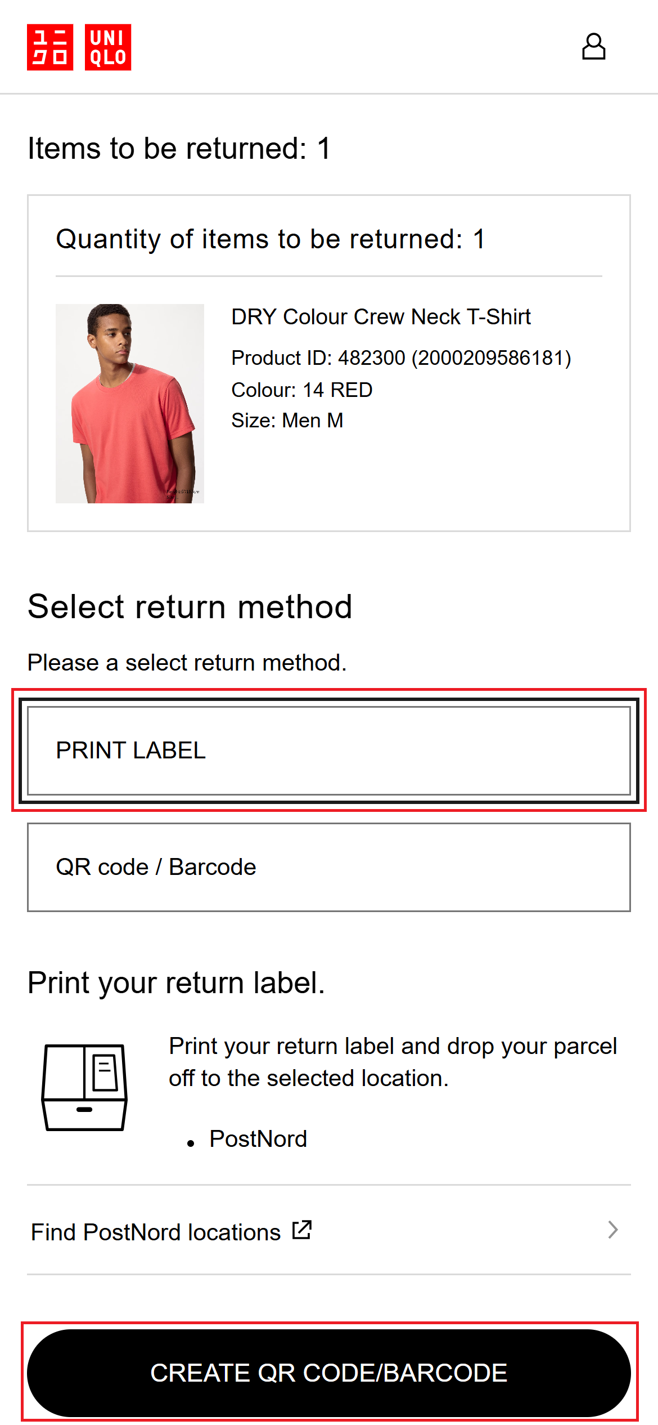This screenshot has height=1425, width=658.
Task: Click the Size: Men M label
Action: pyautogui.click(x=287, y=421)
